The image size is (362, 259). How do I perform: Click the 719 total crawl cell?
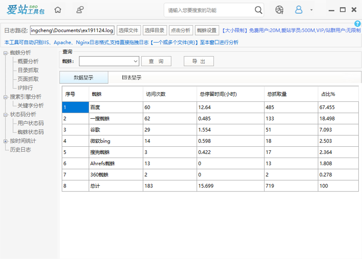(x=291, y=186)
